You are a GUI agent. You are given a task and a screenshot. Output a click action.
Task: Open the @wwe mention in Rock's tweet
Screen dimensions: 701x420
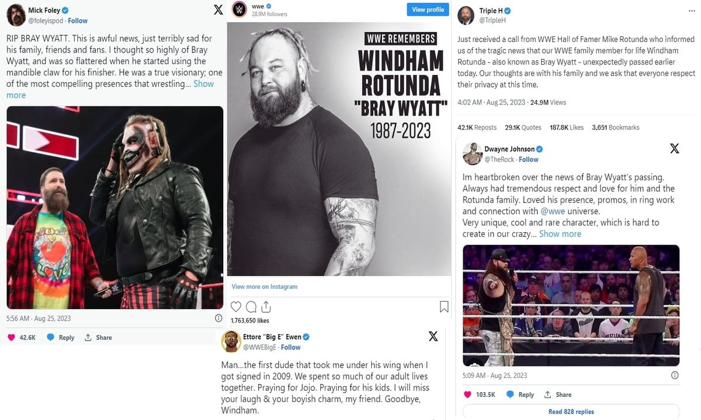coord(552,211)
